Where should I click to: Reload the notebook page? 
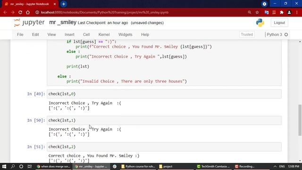click(x=20, y=12)
